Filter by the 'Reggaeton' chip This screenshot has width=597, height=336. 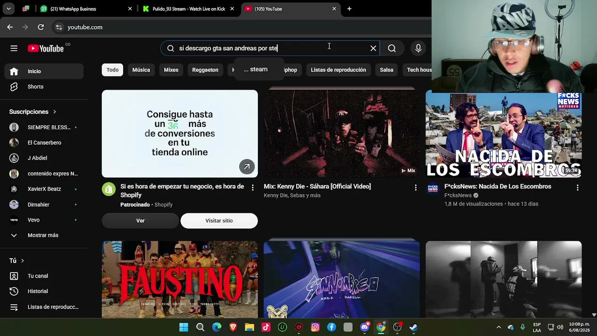point(205,70)
